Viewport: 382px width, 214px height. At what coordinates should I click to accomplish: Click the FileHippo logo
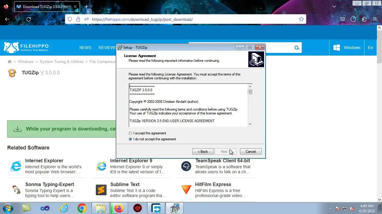coord(26,48)
